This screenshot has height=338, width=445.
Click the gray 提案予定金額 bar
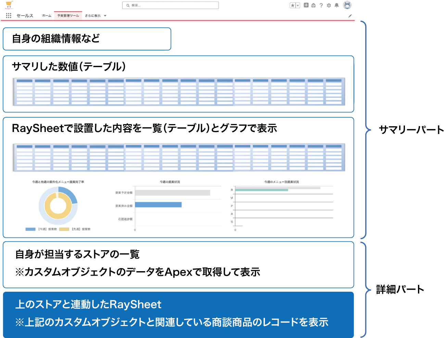[x=173, y=193]
